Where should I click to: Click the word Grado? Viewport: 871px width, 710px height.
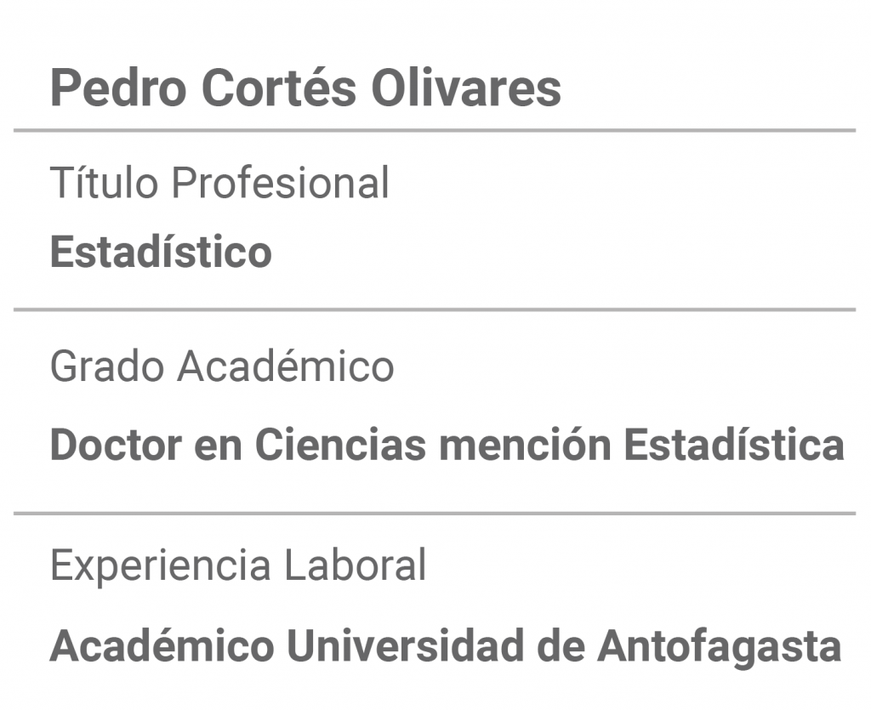107,366
